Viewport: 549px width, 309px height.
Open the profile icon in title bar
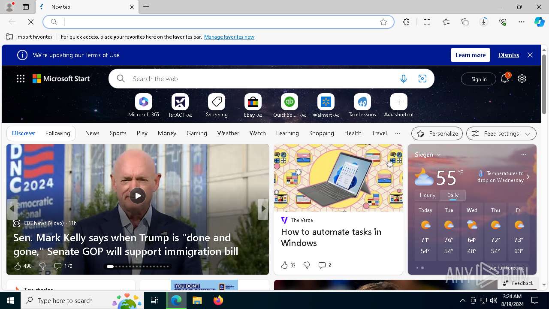(x=9, y=7)
